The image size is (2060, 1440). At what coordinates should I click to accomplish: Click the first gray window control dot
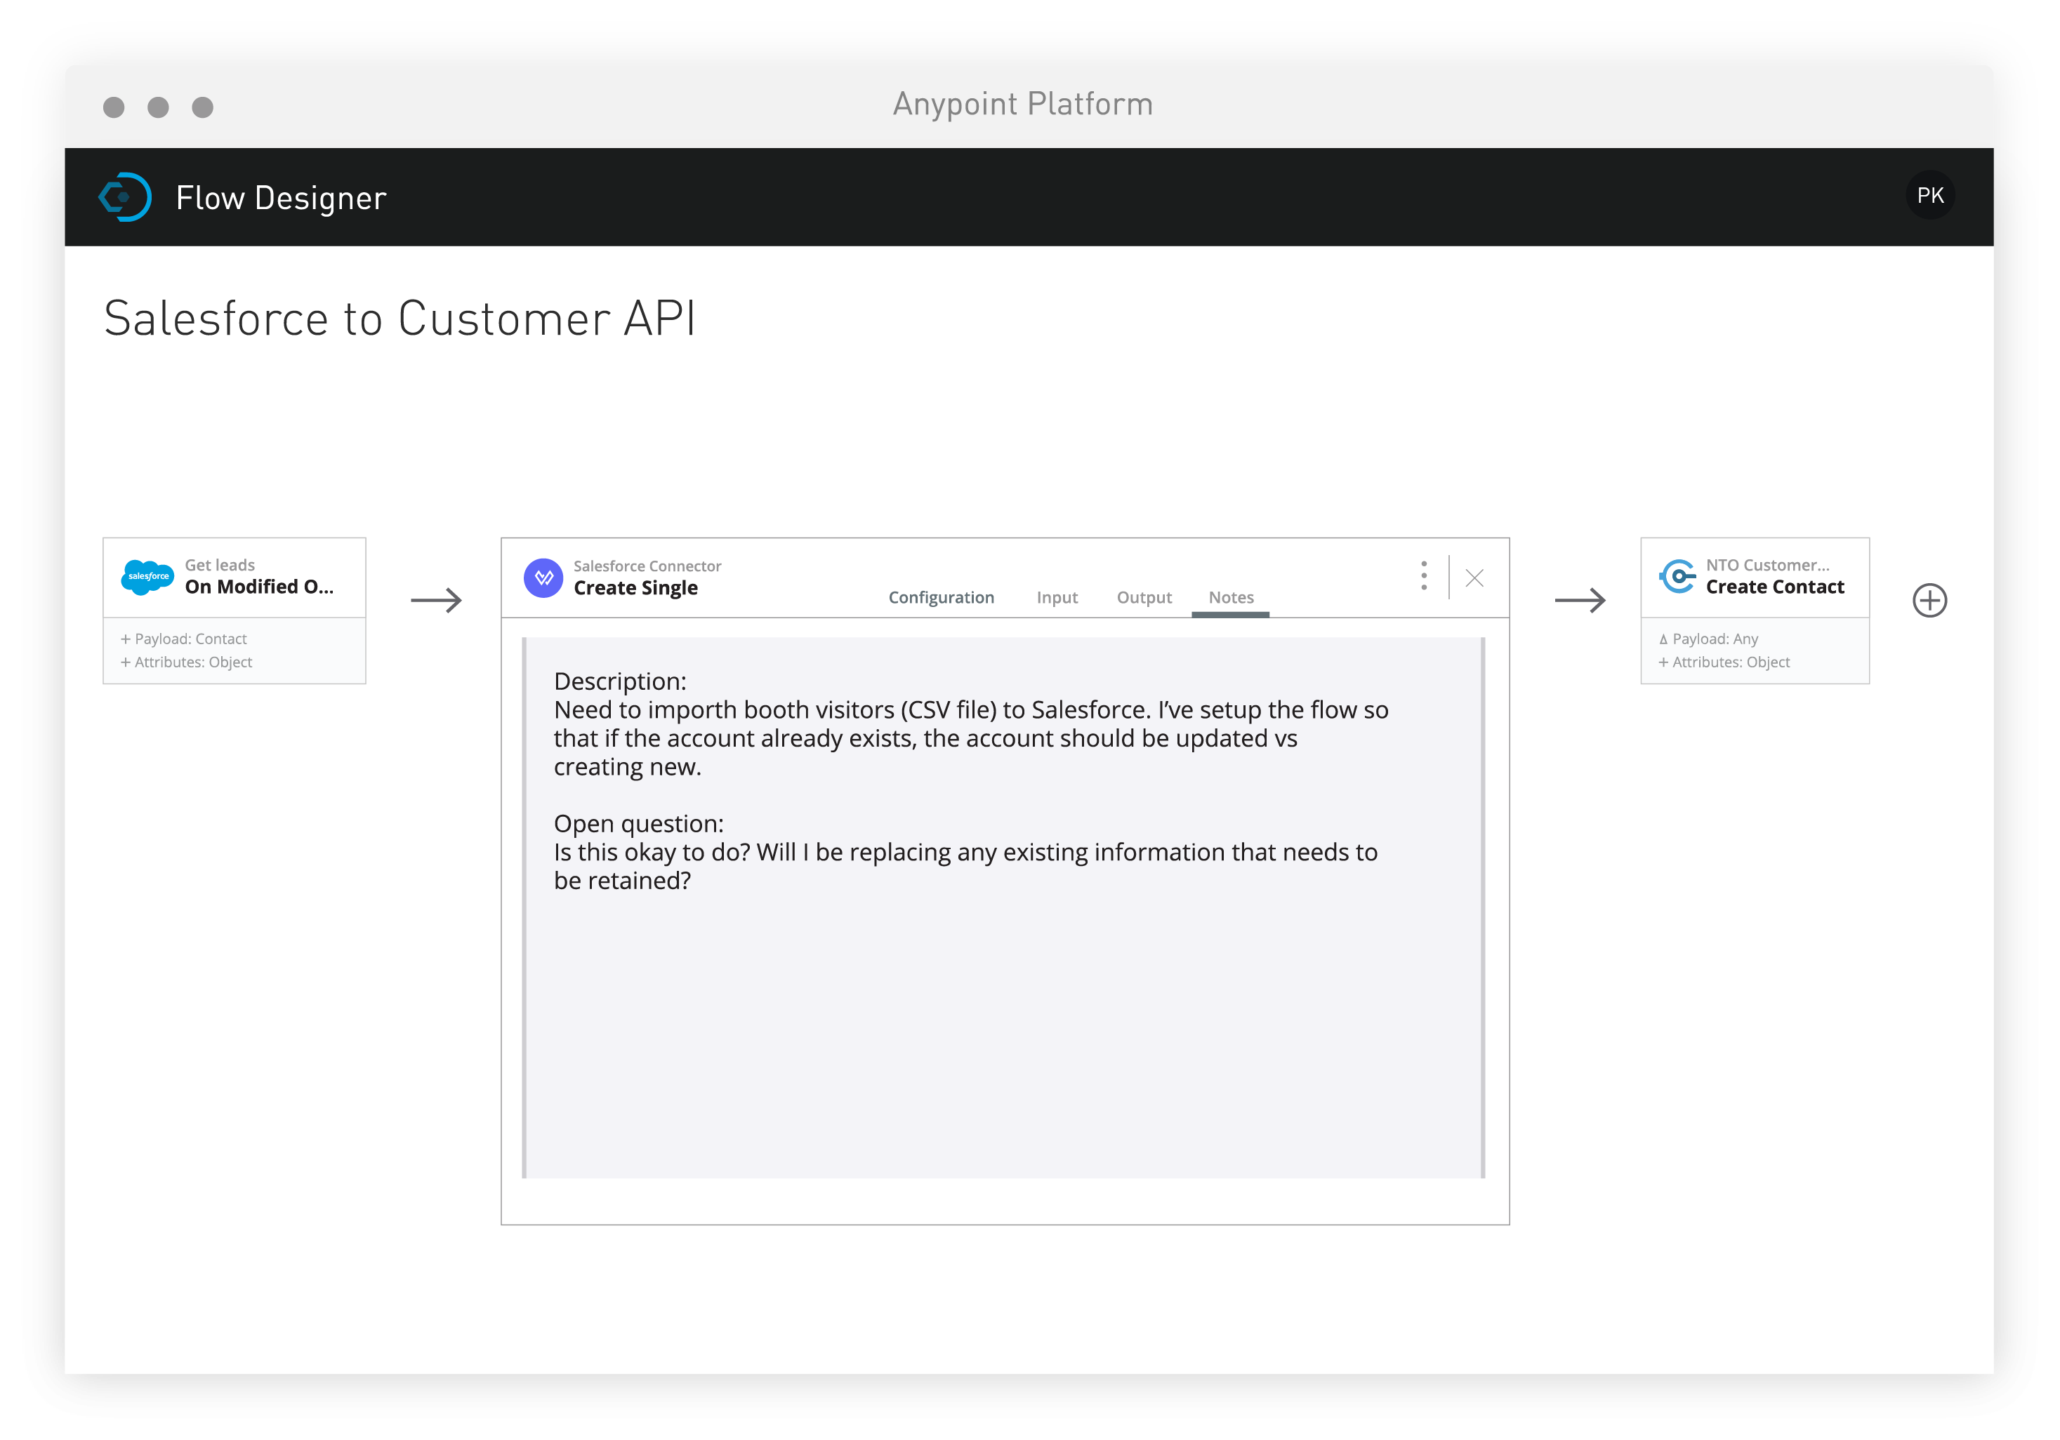pos(114,107)
